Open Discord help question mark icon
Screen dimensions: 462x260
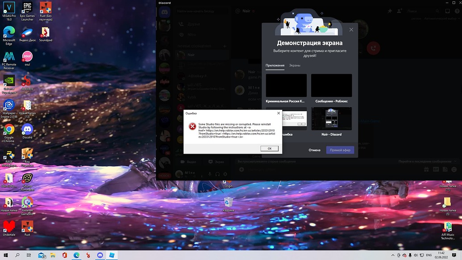457,11
